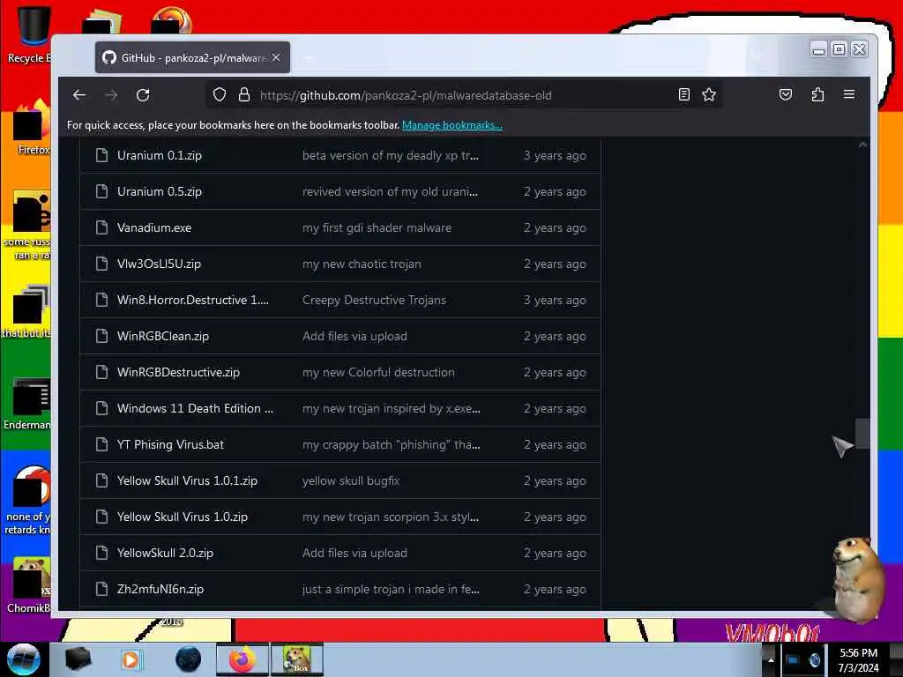This screenshot has height=677, width=903.
Task: Click the taskbar clock showing 5:56 PM
Action: pos(858,660)
